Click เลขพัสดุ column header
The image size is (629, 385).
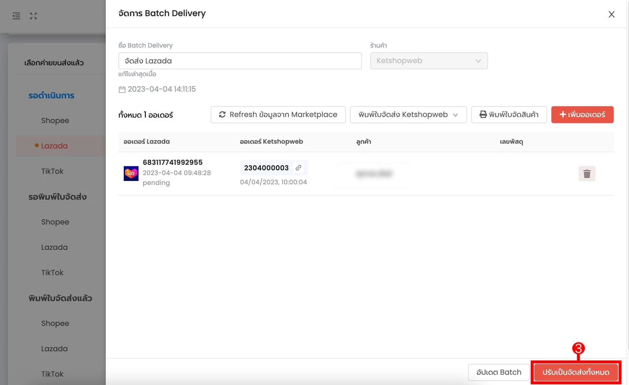pos(511,142)
